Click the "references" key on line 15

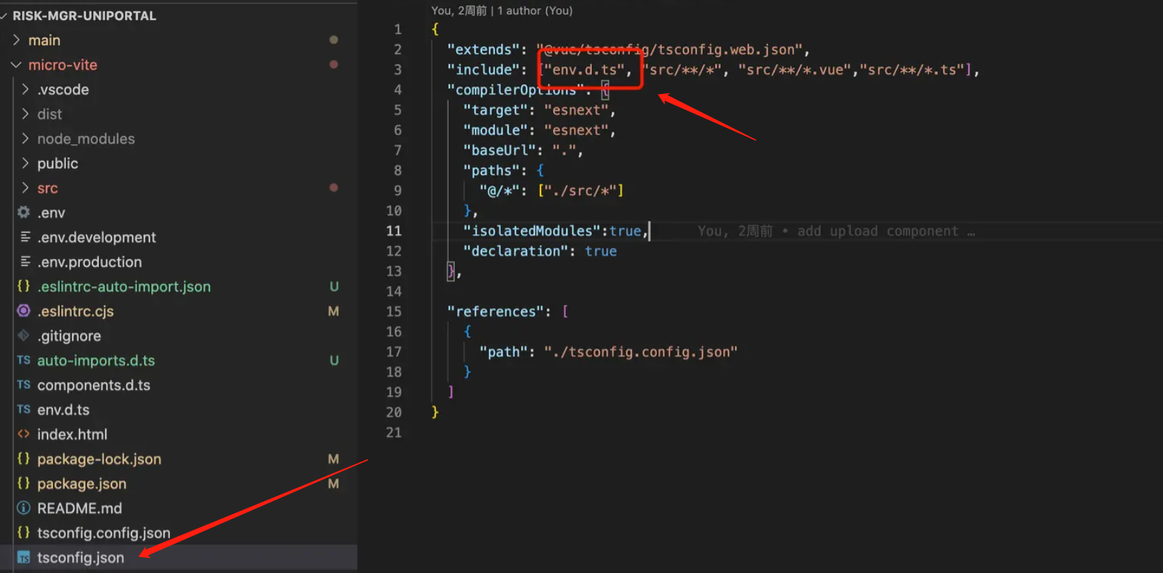pos(495,312)
